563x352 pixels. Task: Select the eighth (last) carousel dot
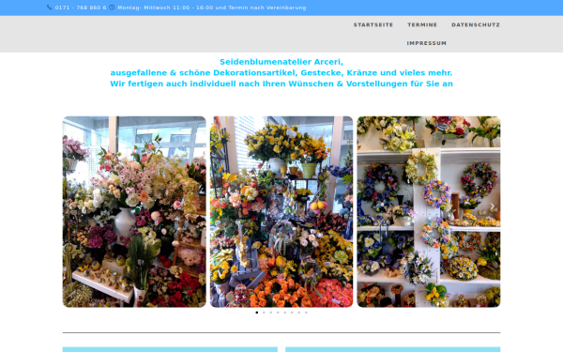[306, 313]
